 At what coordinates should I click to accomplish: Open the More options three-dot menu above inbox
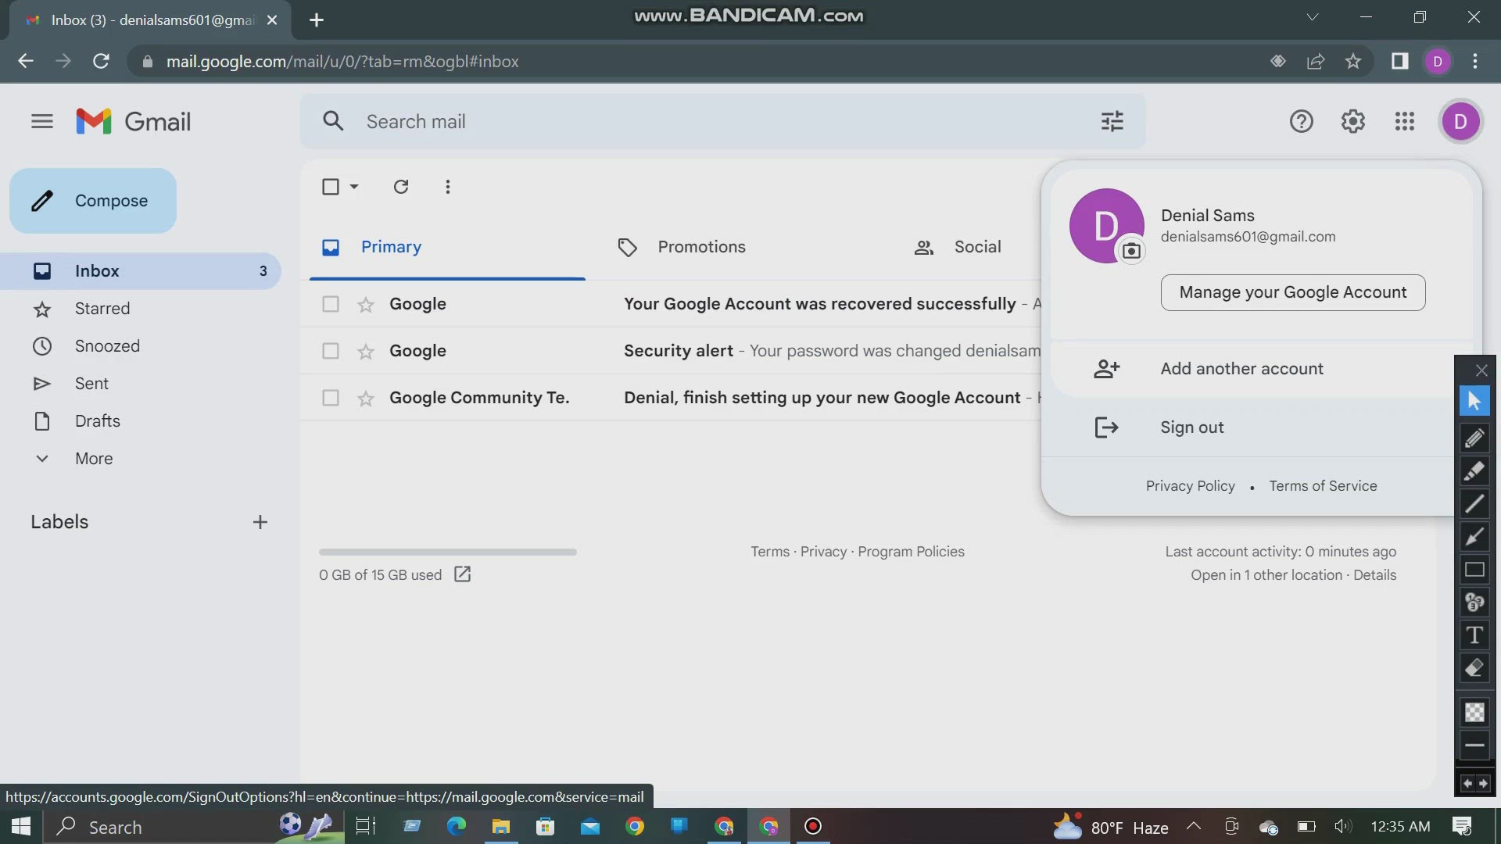click(x=447, y=187)
